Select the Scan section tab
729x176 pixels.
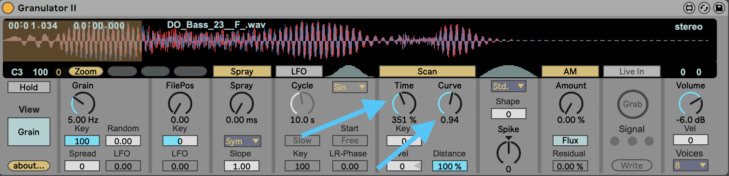pyautogui.click(x=427, y=71)
